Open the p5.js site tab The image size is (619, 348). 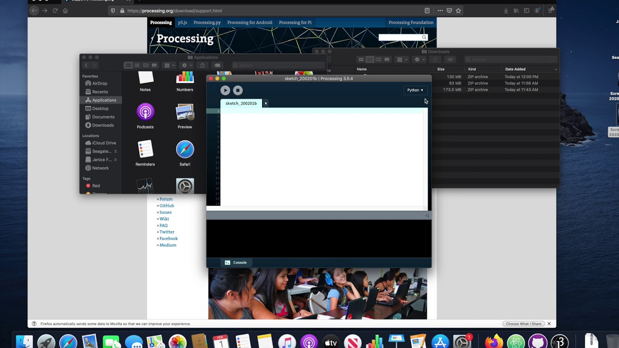click(x=182, y=22)
